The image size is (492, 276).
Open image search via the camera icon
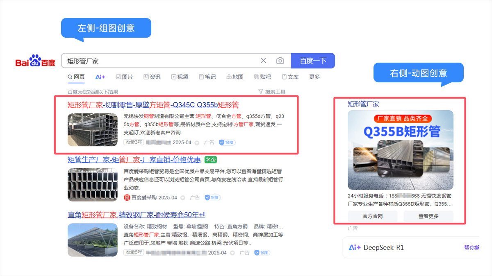click(x=280, y=61)
